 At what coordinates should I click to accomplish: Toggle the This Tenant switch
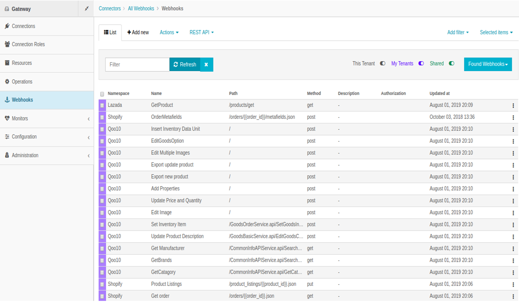coord(383,63)
